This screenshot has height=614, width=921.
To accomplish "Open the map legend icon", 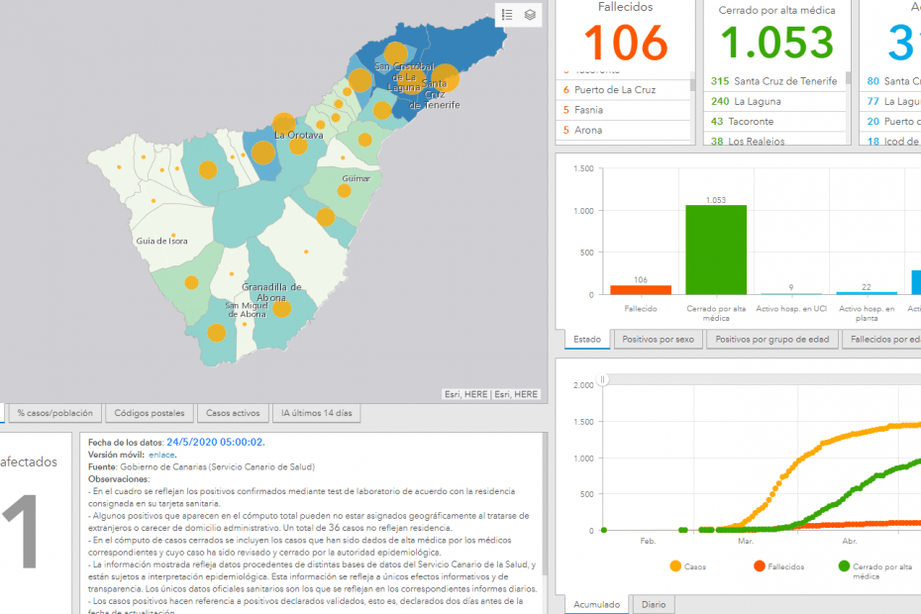I will pyautogui.click(x=507, y=15).
